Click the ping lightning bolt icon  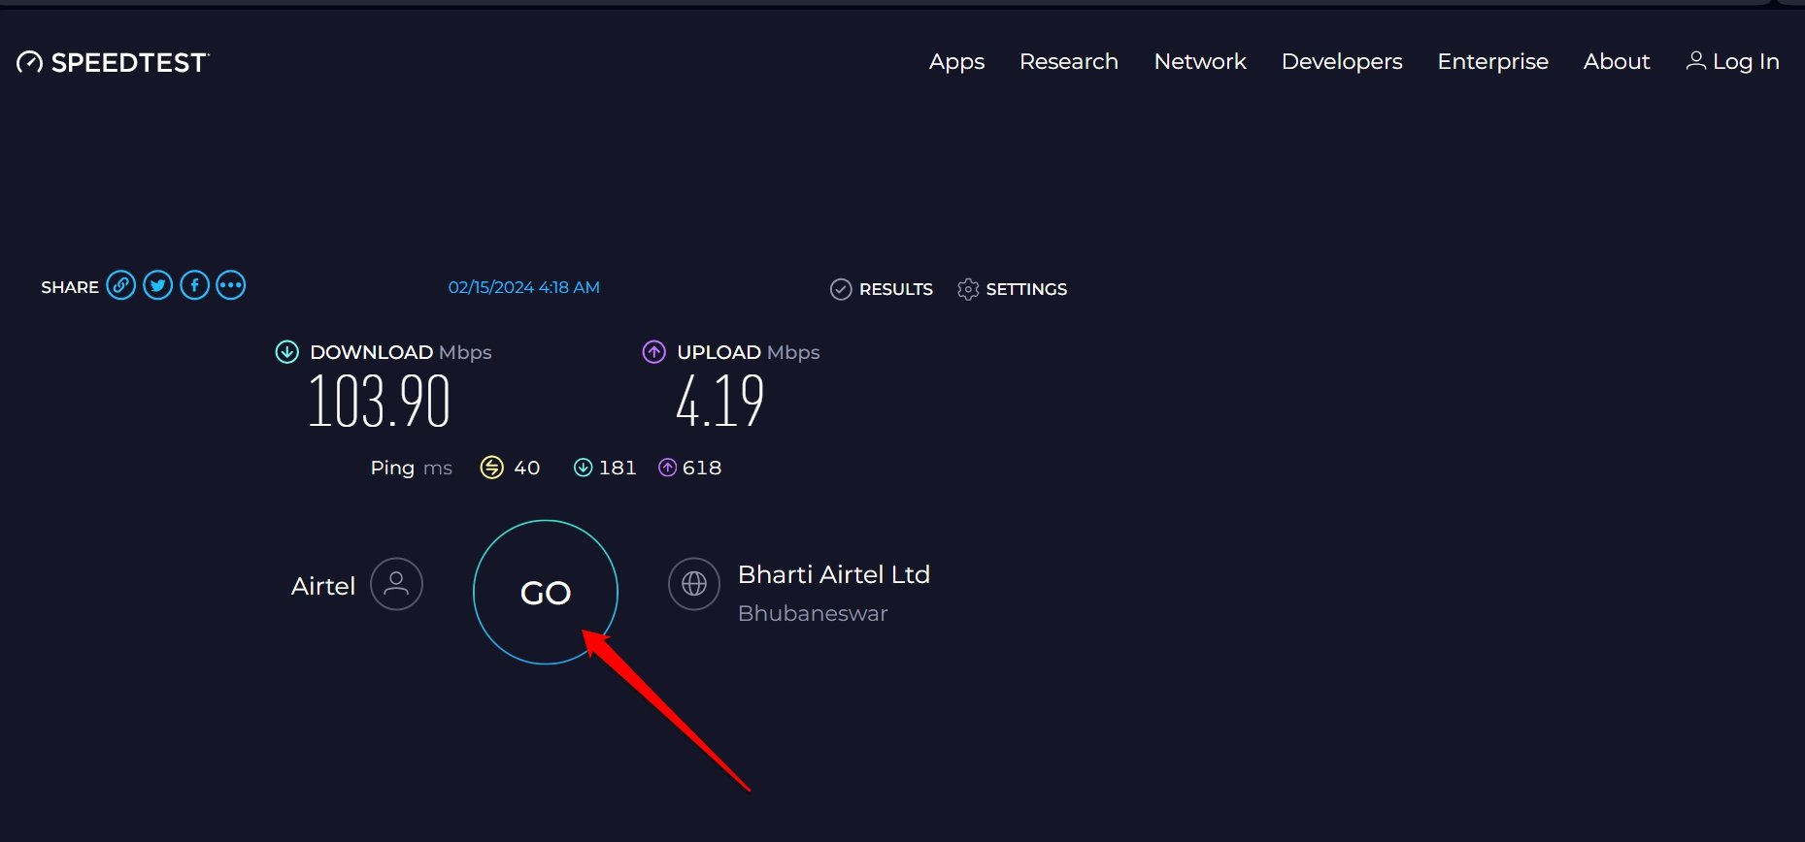[x=491, y=467]
